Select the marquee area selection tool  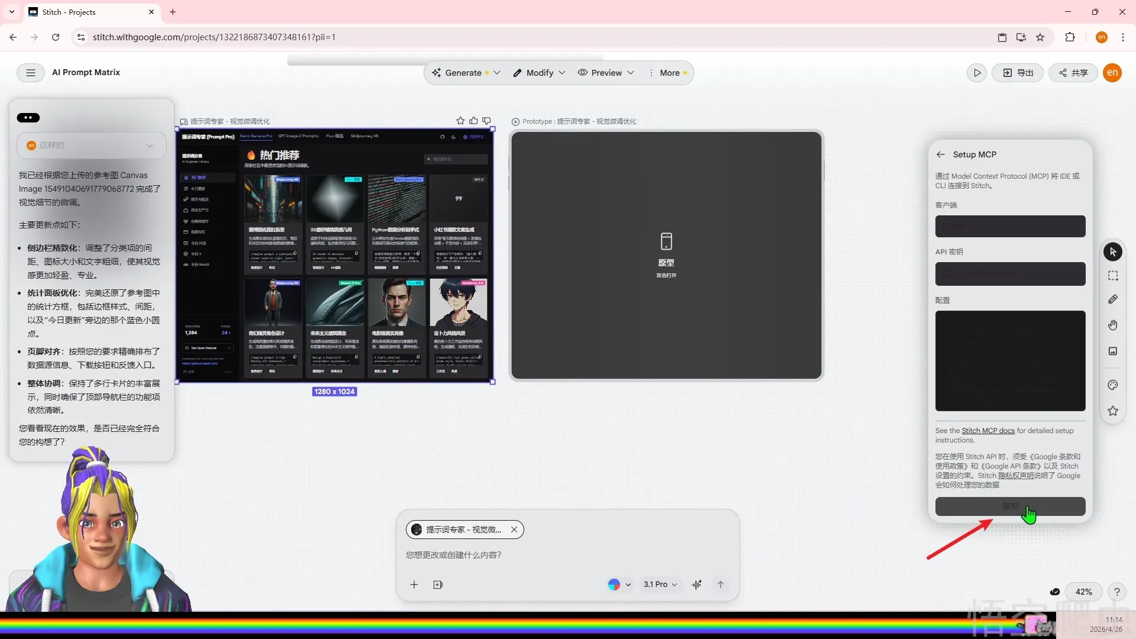coord(1113,276)
